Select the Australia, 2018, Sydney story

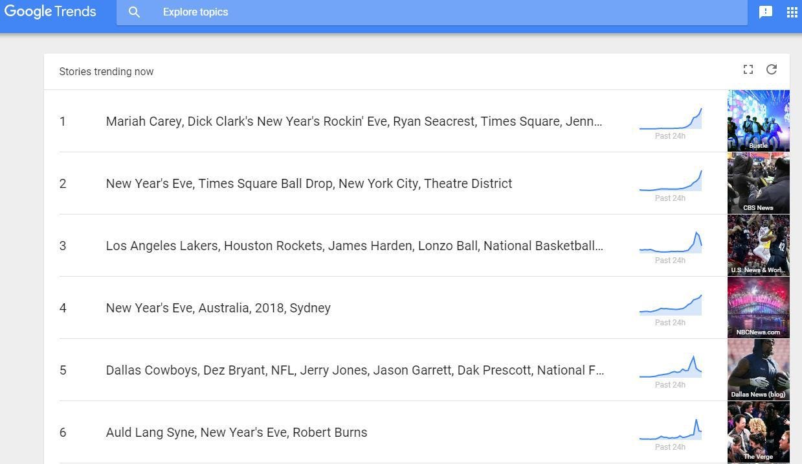(218, 308)
